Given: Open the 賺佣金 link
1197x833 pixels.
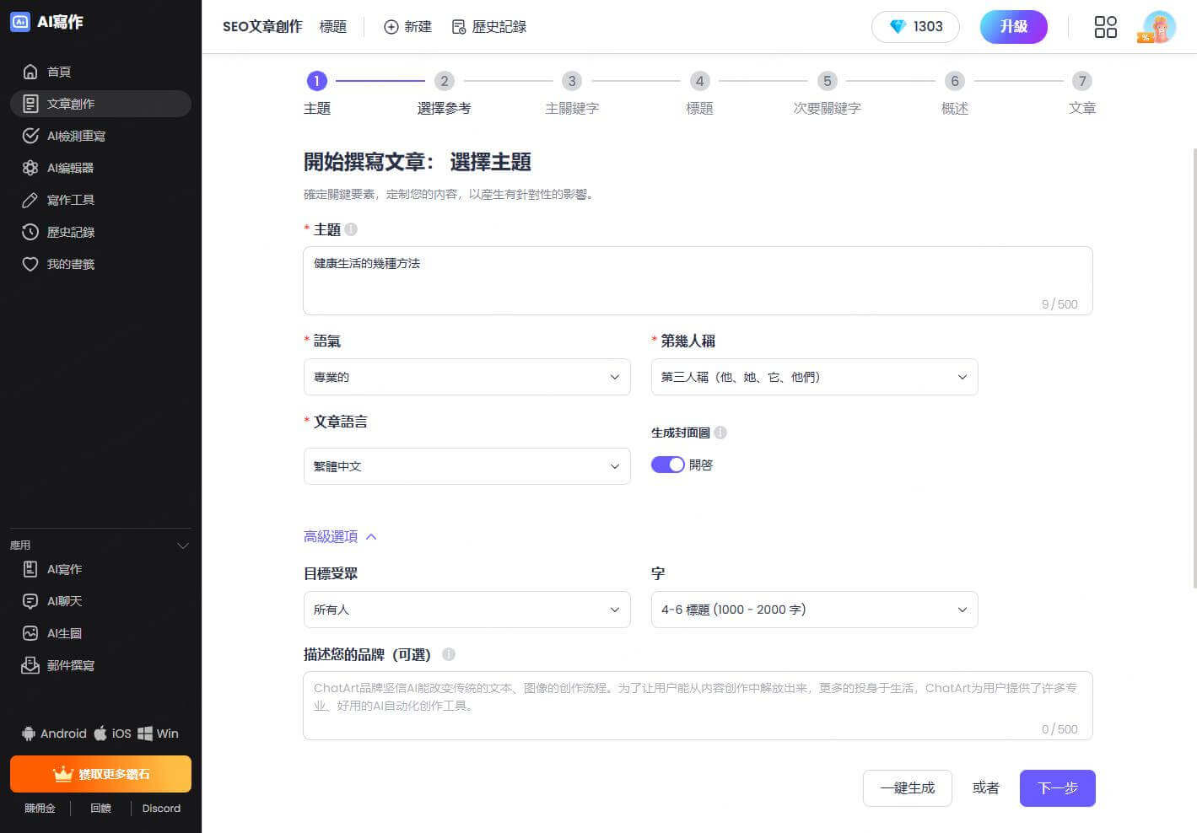Looking at the screenshot, I should 40,809.
